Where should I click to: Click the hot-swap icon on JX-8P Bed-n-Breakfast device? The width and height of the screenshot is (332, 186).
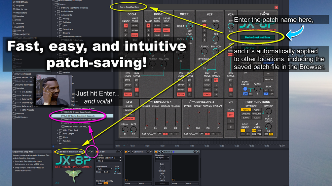click(89, 152)
